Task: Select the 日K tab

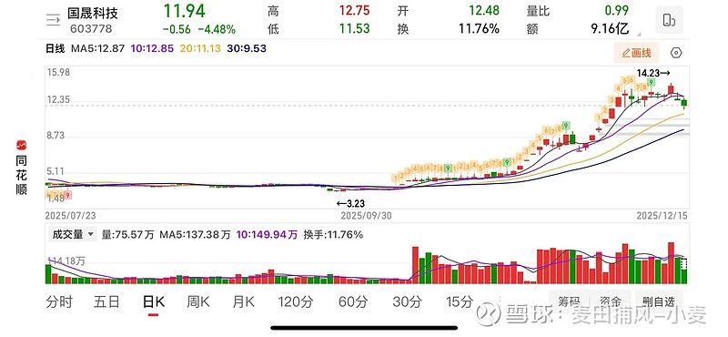Action: coord(154,302)
